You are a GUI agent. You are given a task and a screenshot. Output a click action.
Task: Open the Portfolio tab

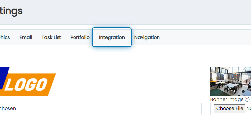tap(80, 37)
